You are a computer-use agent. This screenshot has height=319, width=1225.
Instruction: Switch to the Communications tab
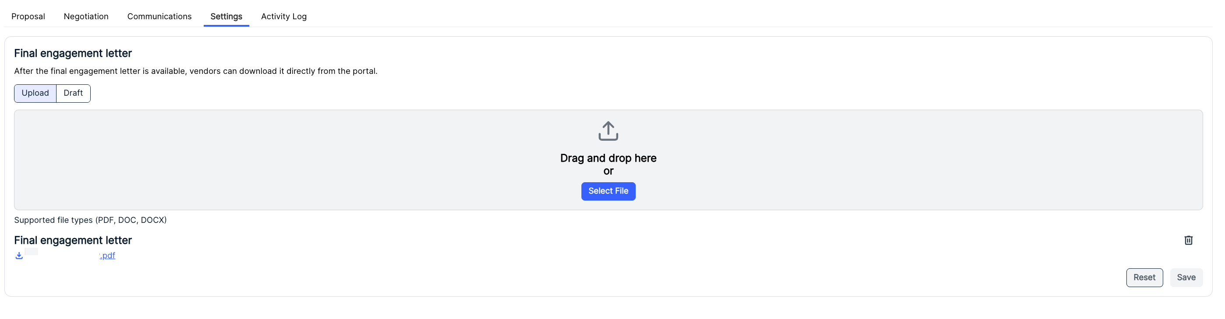click(159, 16)
